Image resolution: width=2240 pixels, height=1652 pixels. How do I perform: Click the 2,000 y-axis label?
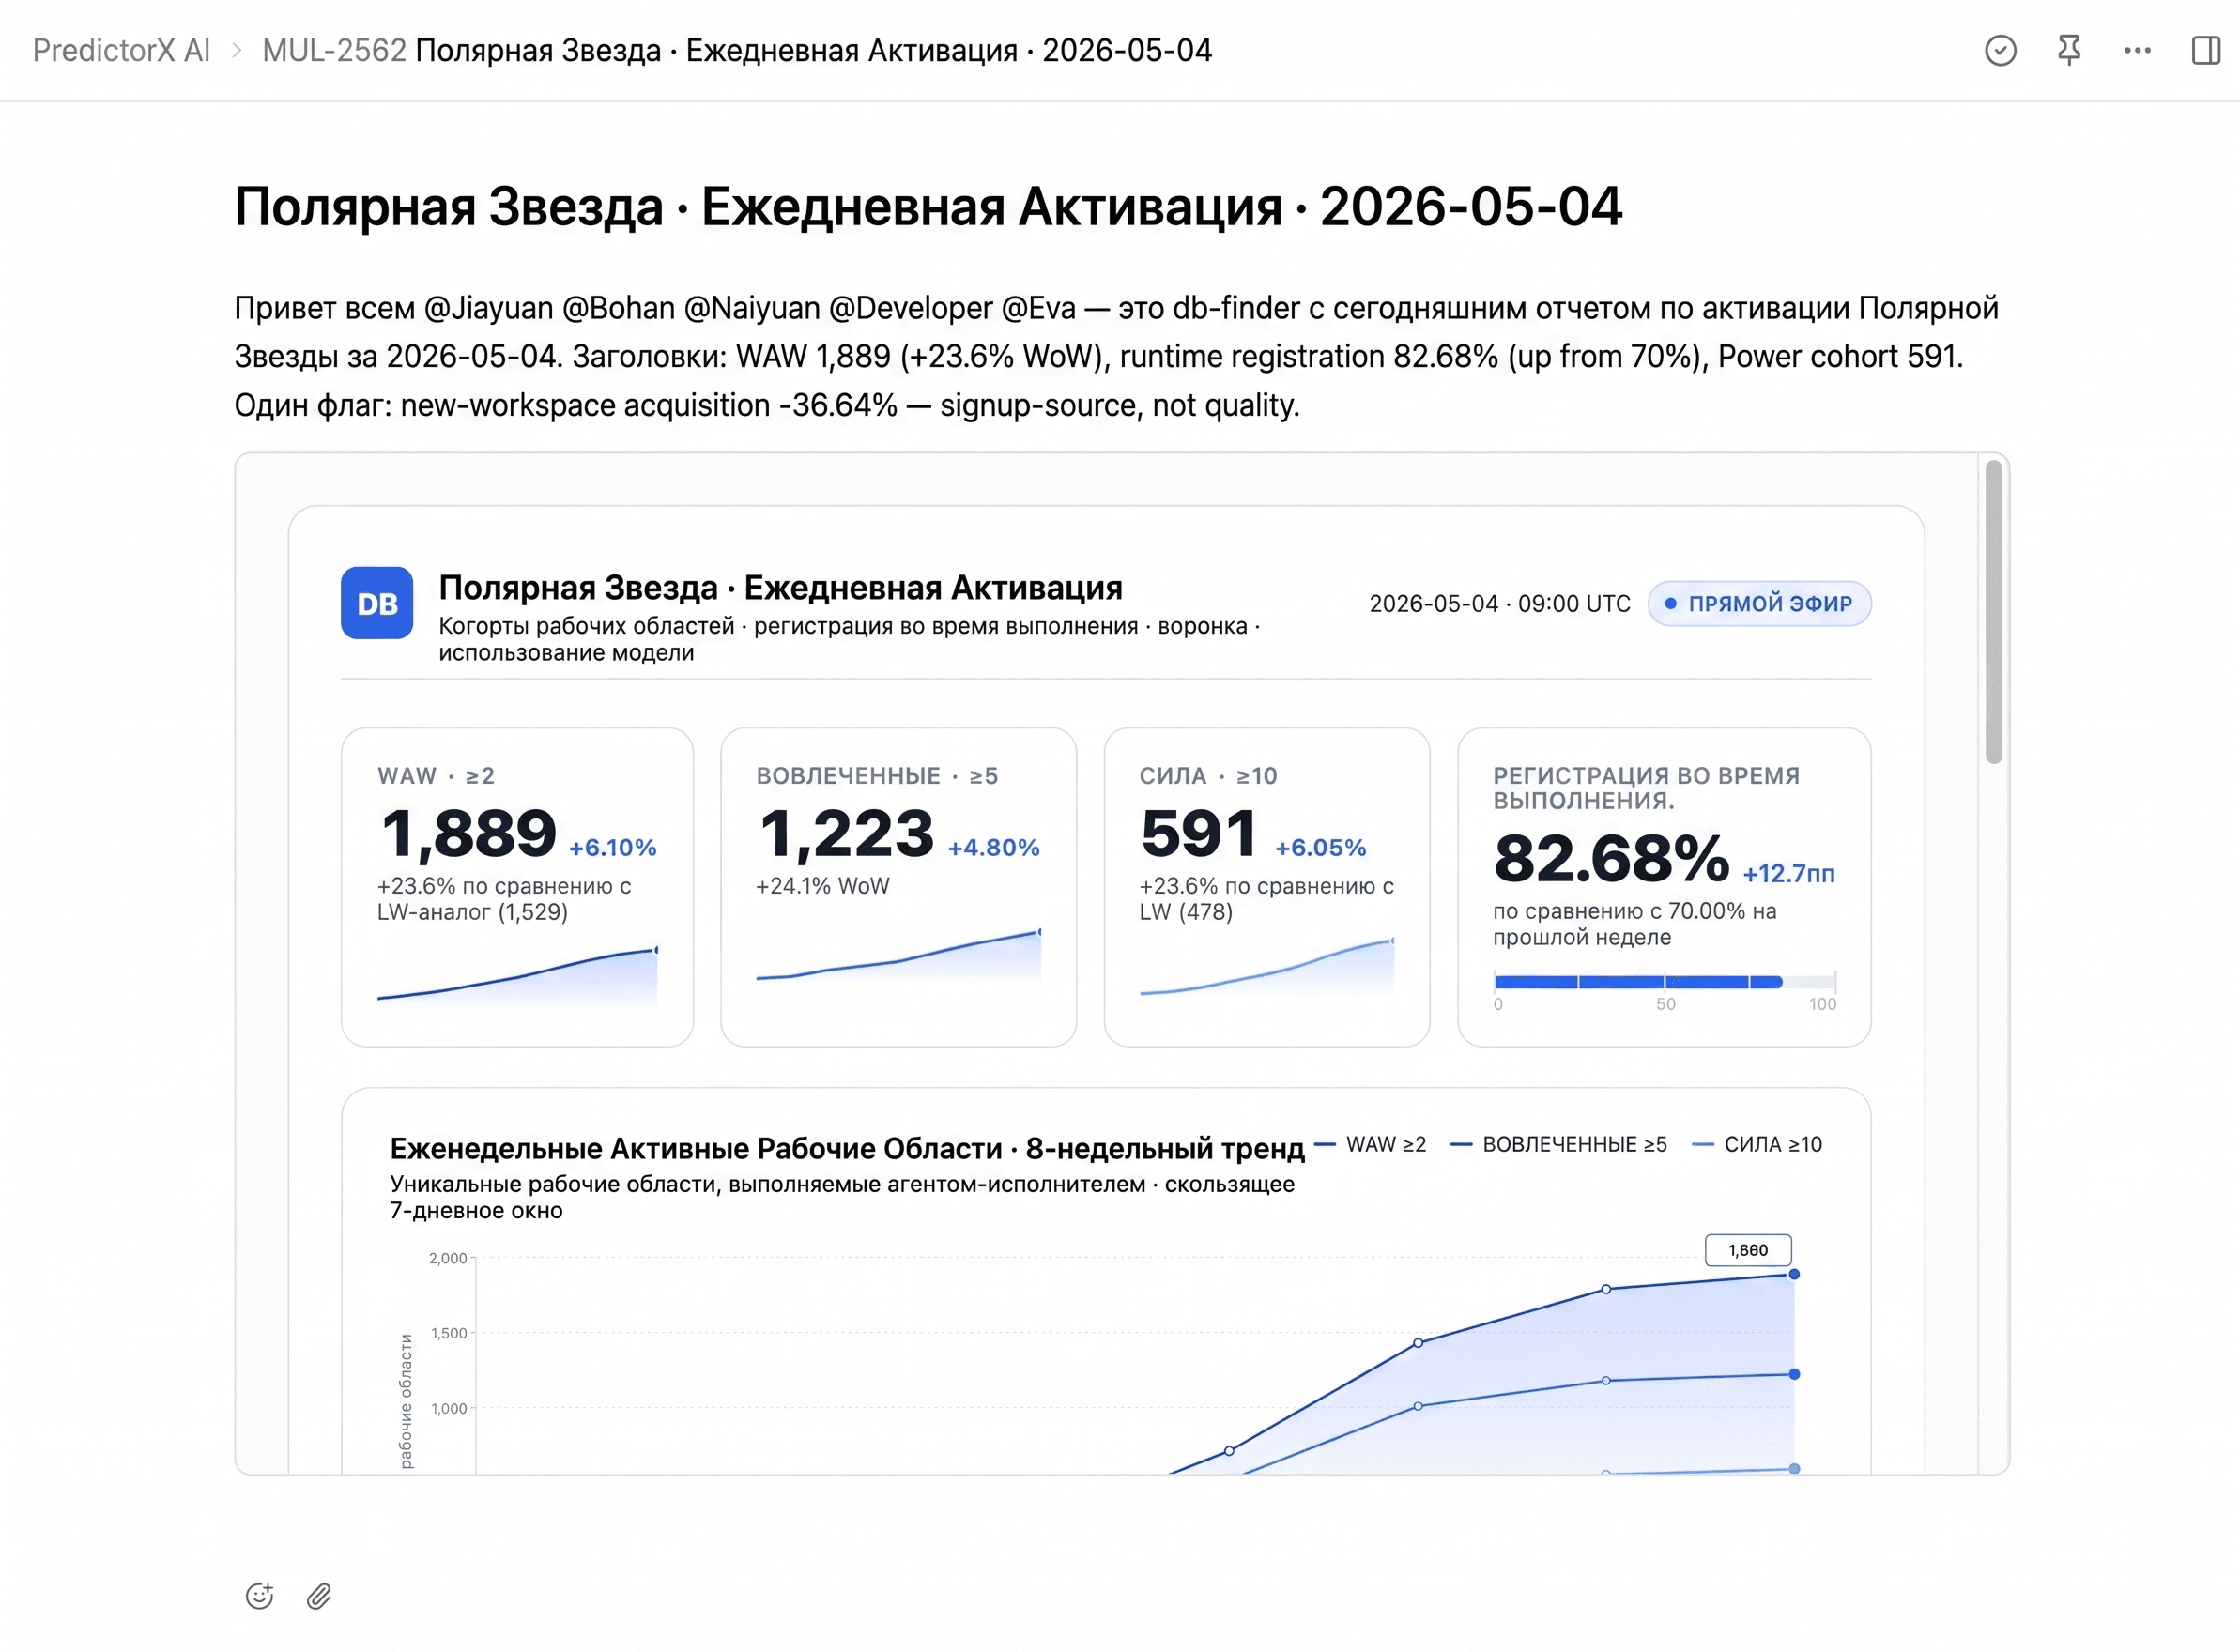[x=447, y=1258]
